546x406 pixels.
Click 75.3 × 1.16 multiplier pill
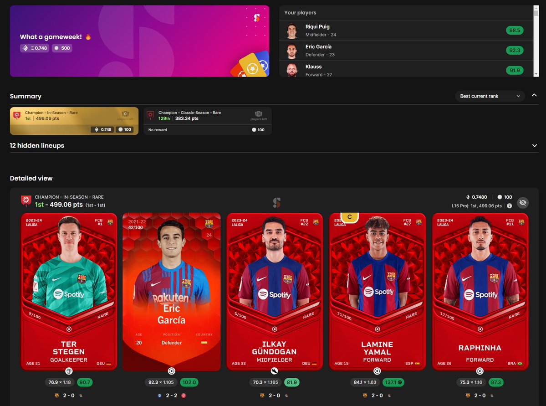click(x=471, y=382)
